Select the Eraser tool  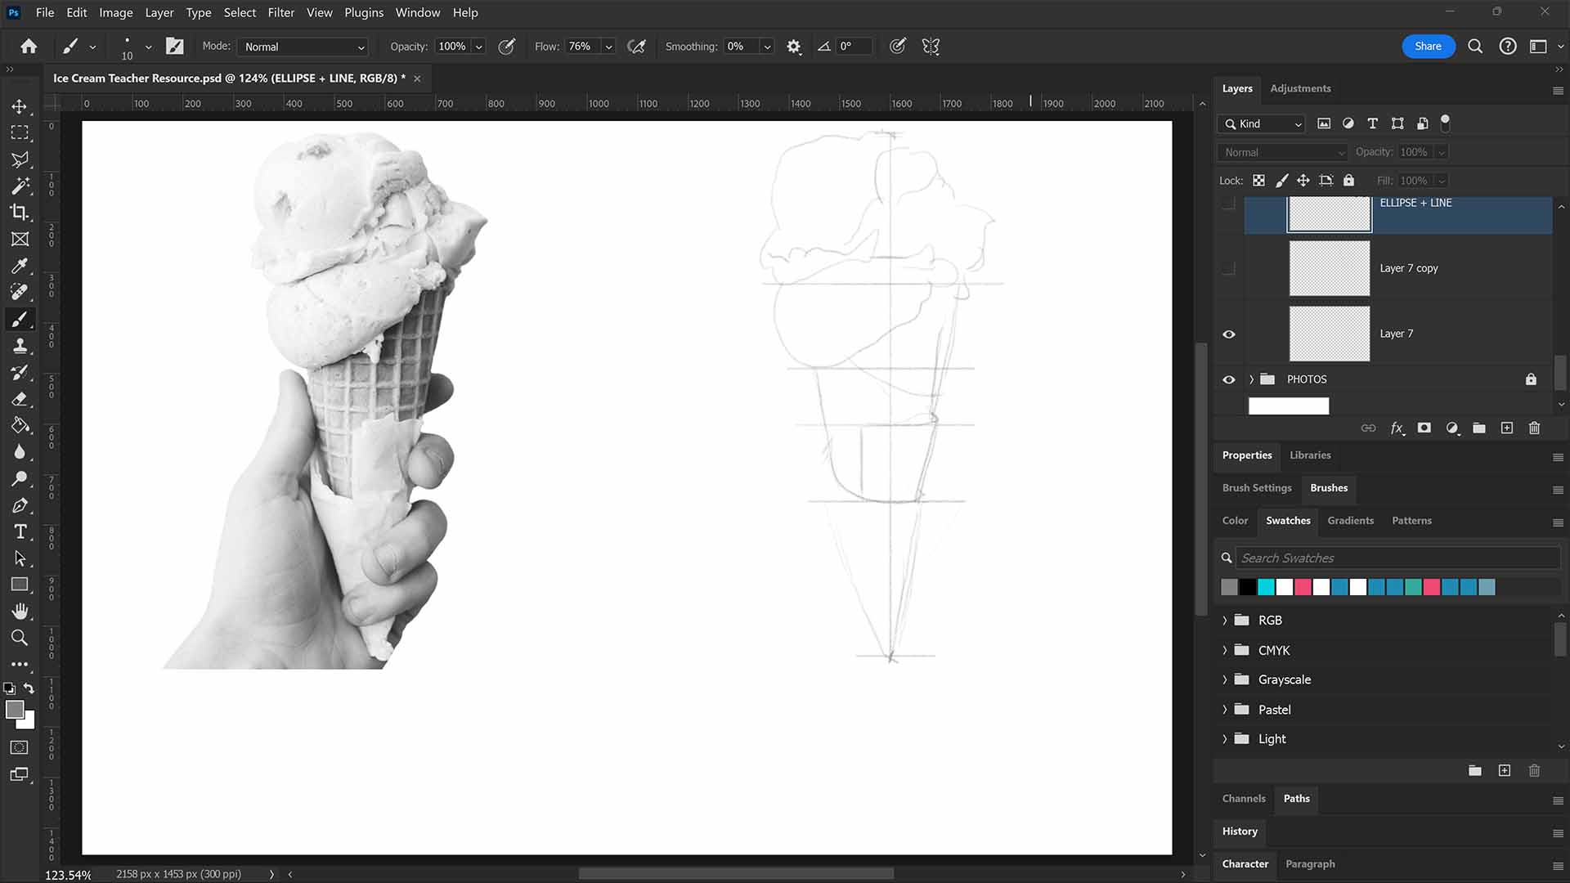[x=20, y=399]
